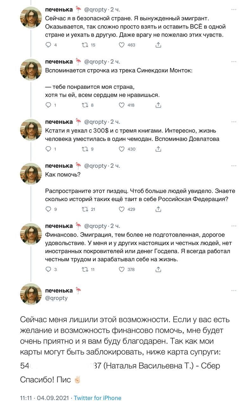Open the profile avatar on the Довлатова tweet

coord(31,130)
